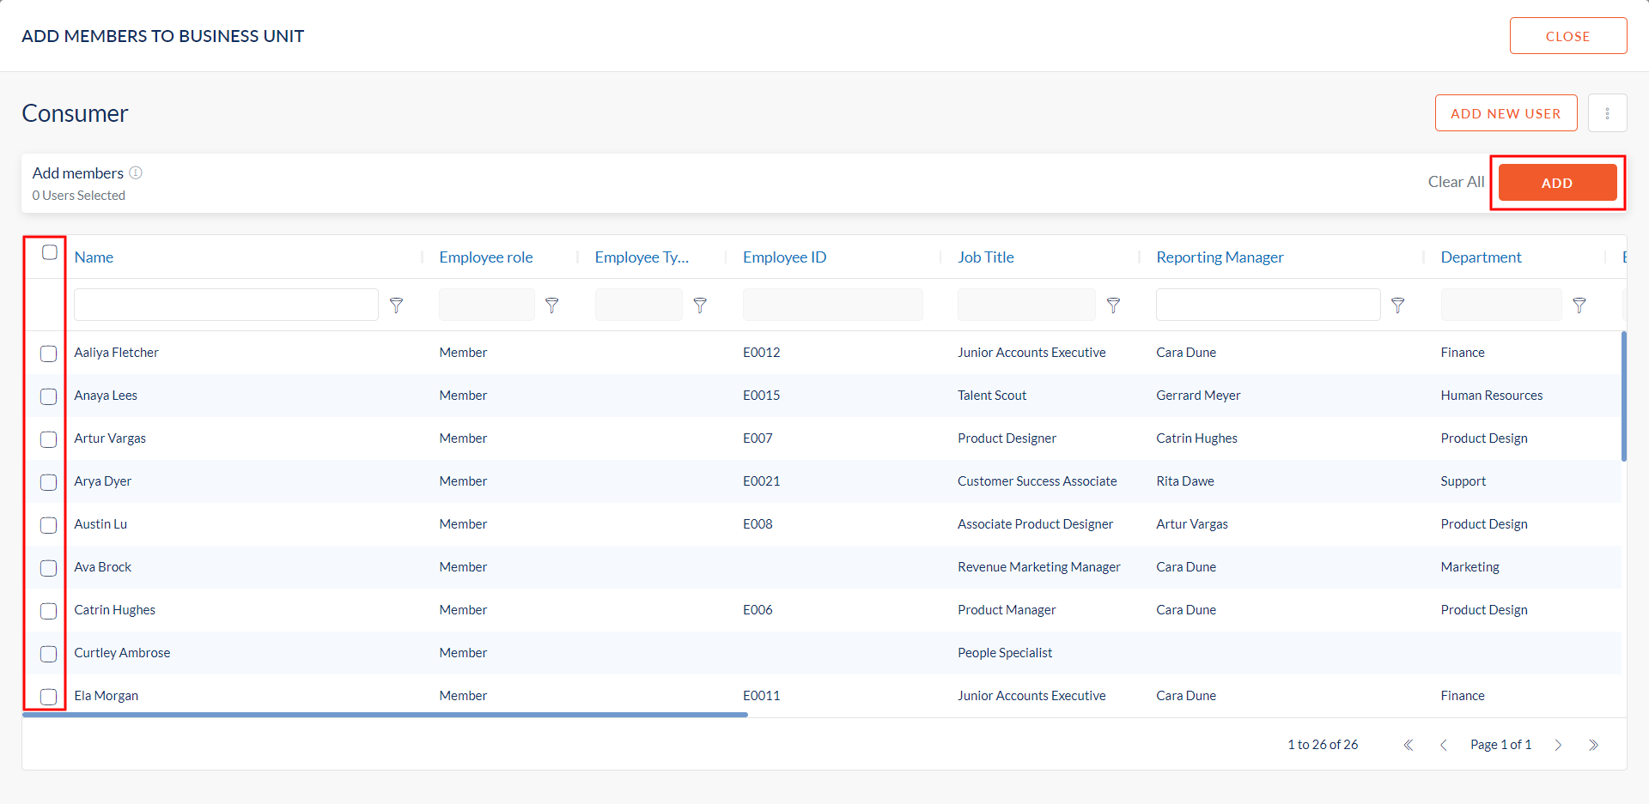This screenshot has height=804, width=1649.
Task: Select the Anaya Lees checkbox
Action: 48,396
